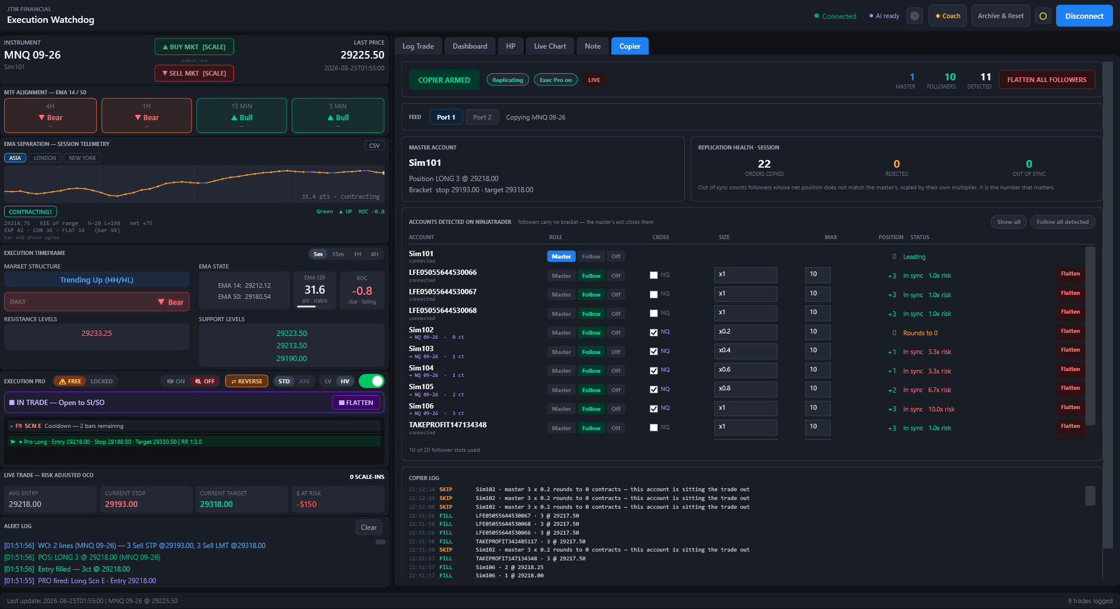Select the Port 2 feed

482,117
